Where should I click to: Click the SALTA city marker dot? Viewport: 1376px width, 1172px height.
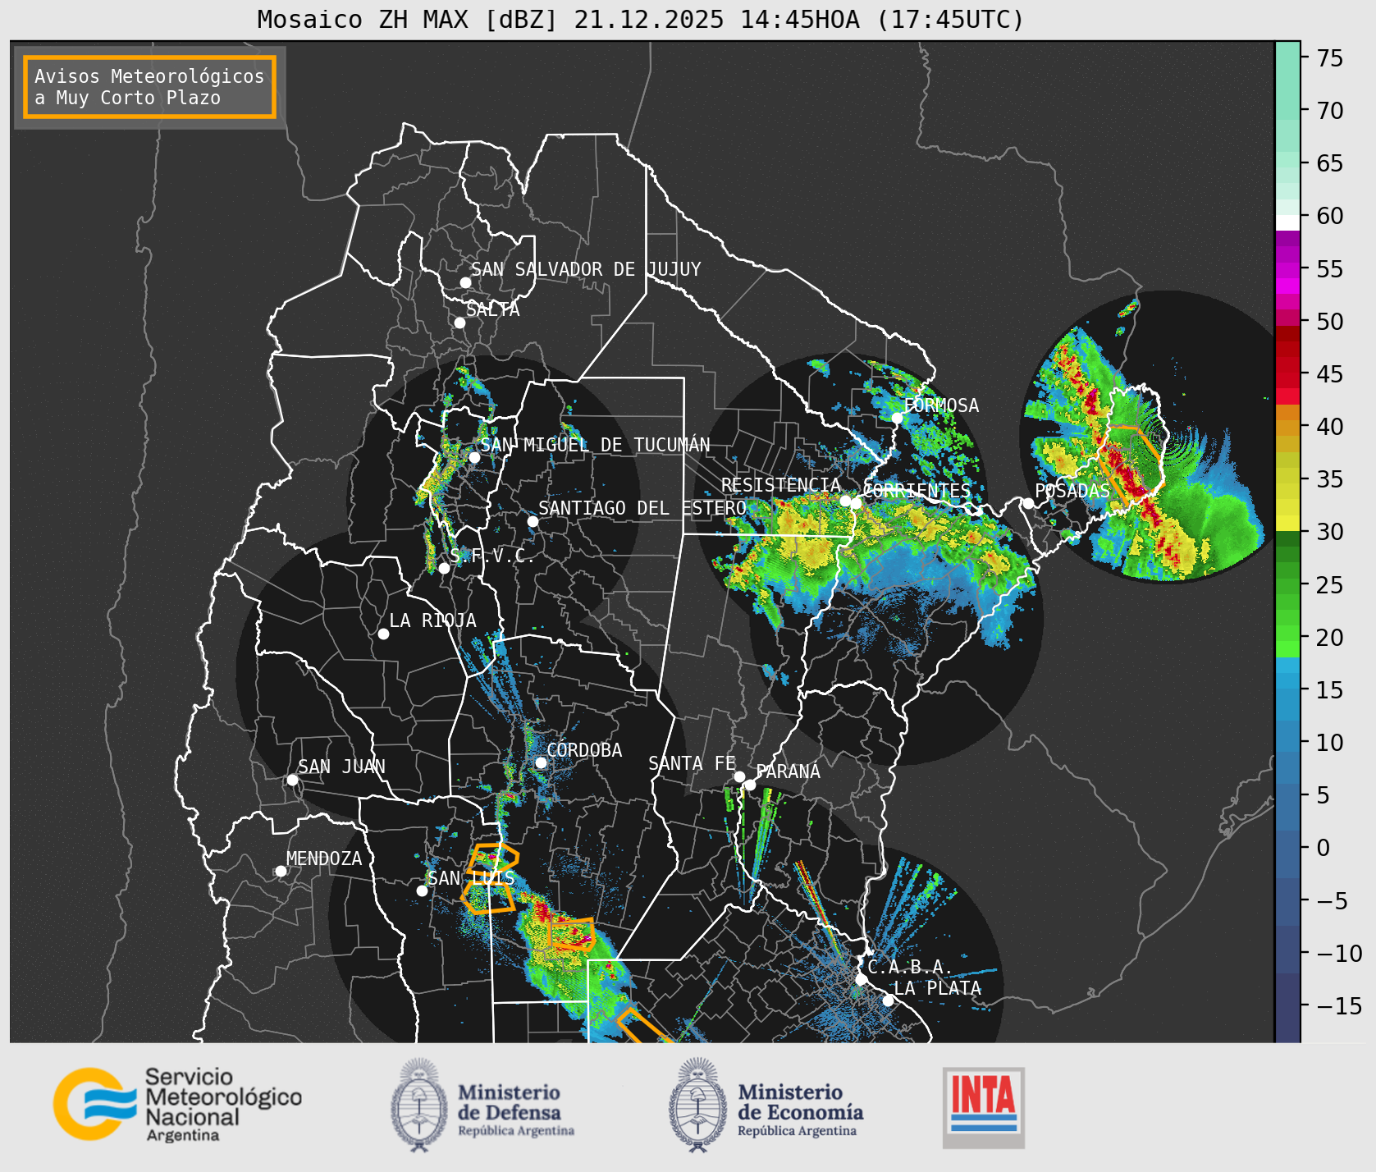(x=460, y=323)
